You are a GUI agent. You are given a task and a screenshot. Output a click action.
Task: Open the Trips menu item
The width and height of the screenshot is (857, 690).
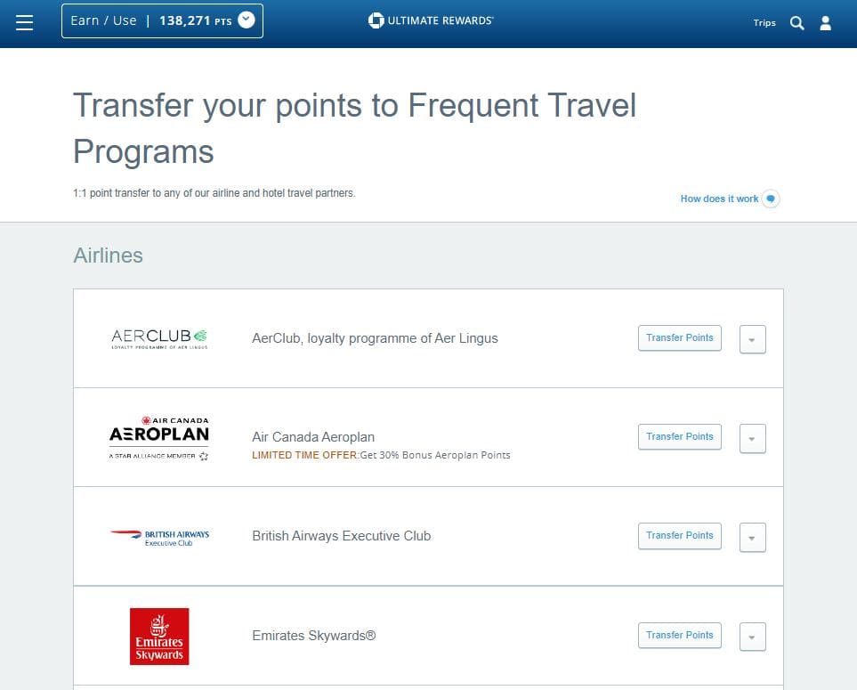tap(764, 23)
